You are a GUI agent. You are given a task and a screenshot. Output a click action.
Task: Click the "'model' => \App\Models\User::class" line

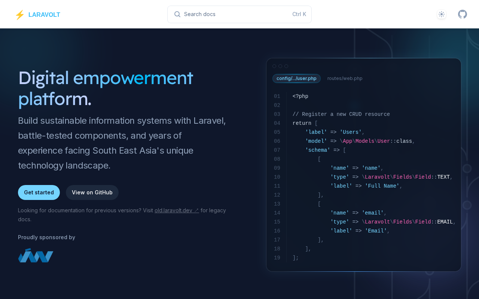coord(360,141)
